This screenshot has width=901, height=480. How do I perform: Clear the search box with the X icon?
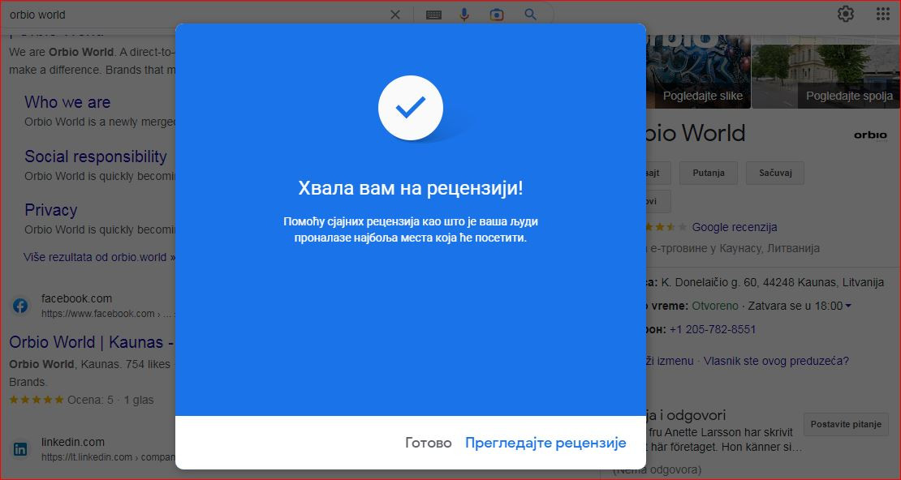coord(395,15)
